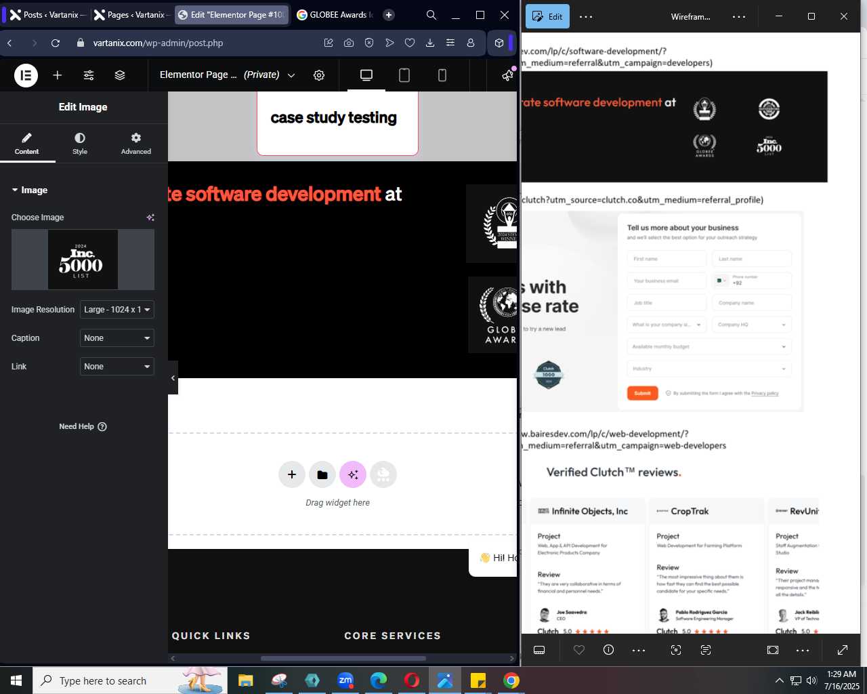Open Zoom from the taskbar
Viewport: 867px width, 694px height.
pos(345,680)
